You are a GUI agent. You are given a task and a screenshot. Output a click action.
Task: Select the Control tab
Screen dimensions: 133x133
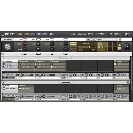point(73,47)
